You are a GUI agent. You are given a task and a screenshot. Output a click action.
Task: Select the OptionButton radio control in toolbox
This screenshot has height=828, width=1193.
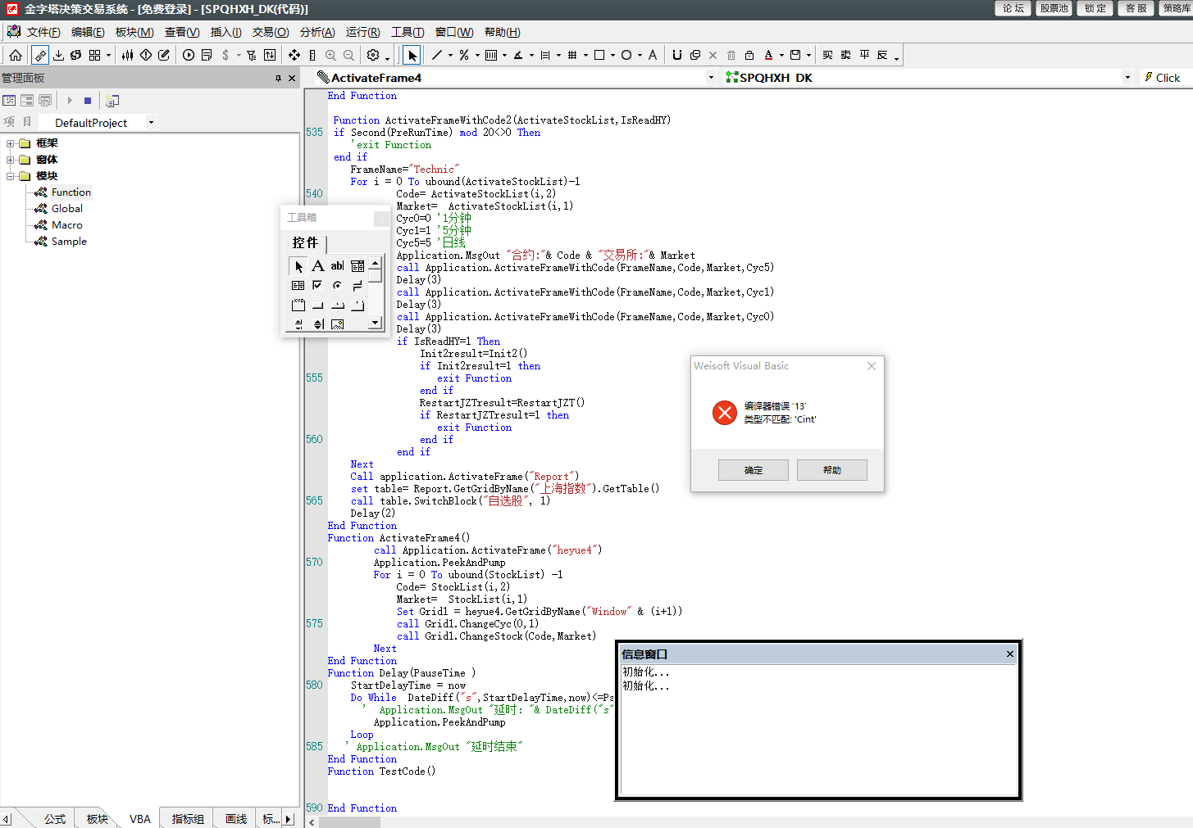[337, 286]
